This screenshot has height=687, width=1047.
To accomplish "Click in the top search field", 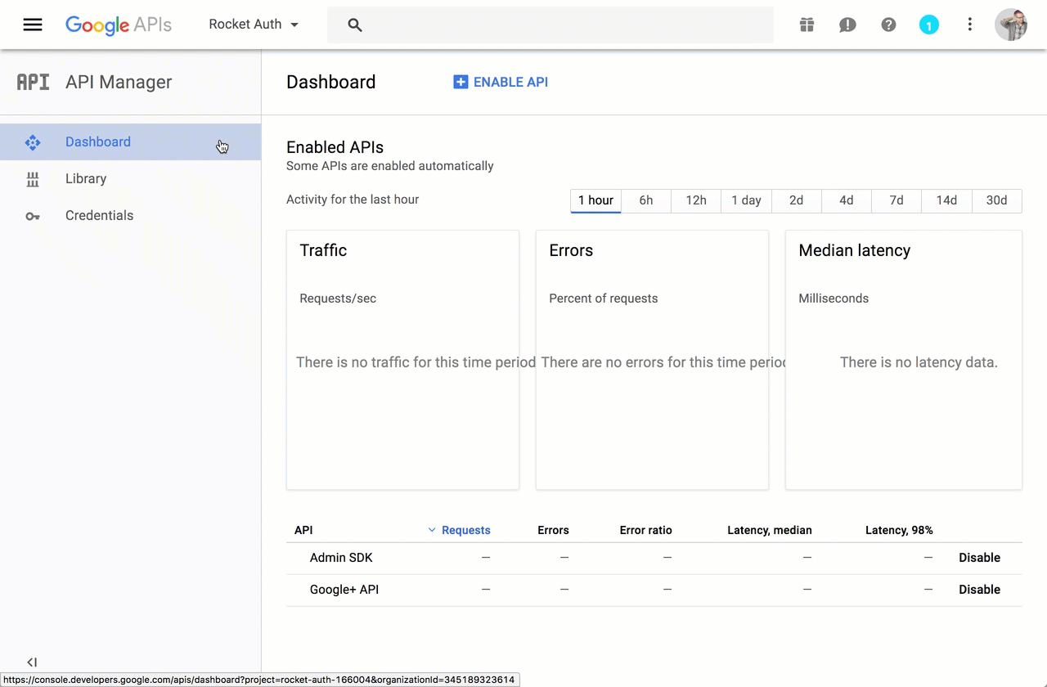I will point(556,25).
